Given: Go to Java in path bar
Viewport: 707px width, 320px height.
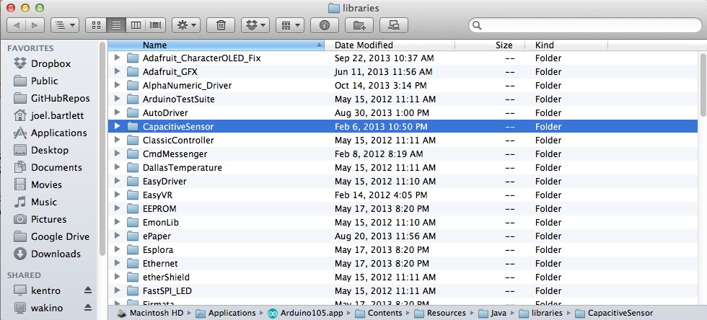Looking at the screenshot, I should (492, 313).
